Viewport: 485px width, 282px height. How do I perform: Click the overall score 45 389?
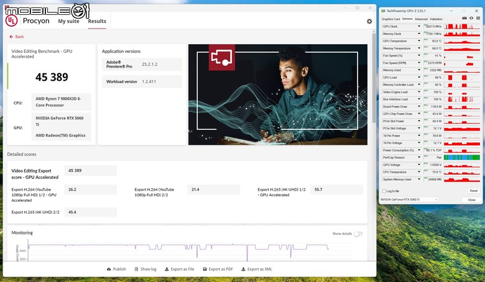(52, 77)
